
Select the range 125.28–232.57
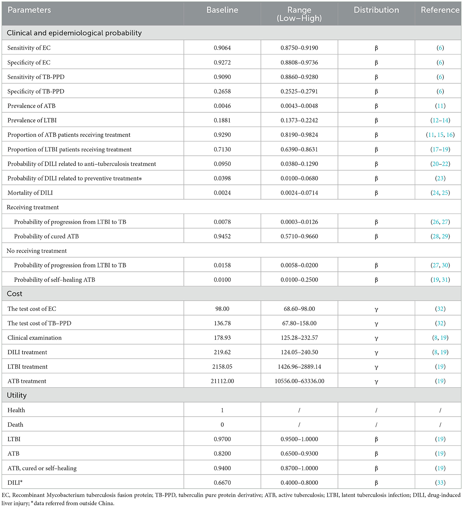tap(299, 338)
